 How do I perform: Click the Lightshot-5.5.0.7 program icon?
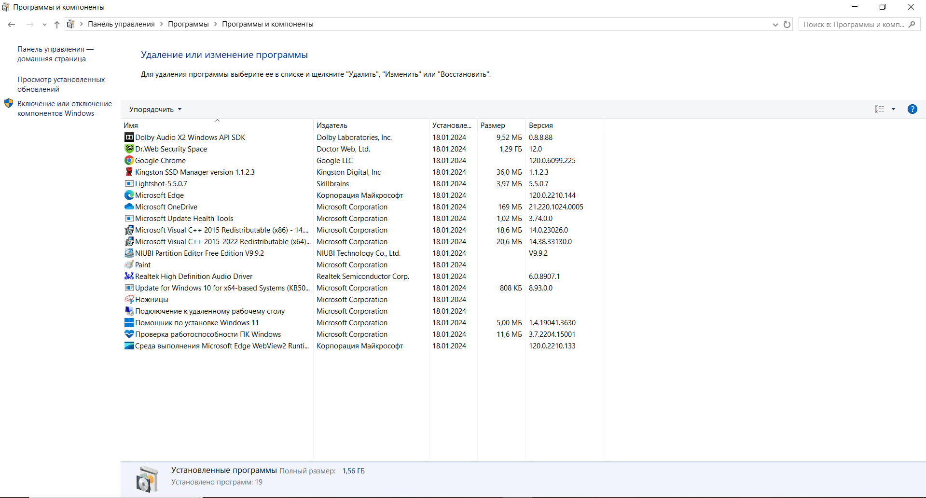(129, 184)
